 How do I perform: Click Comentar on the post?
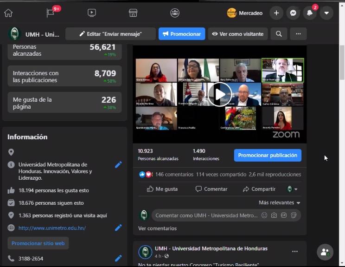click(211, 189)
